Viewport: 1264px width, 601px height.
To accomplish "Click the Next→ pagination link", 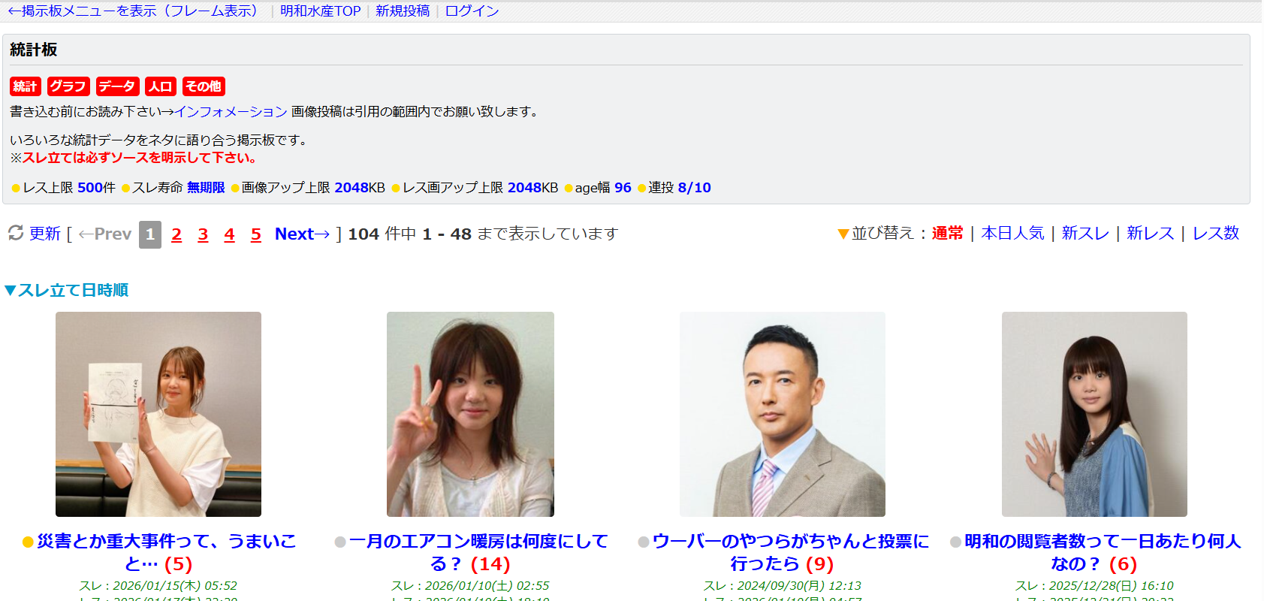I will point(302,234).
